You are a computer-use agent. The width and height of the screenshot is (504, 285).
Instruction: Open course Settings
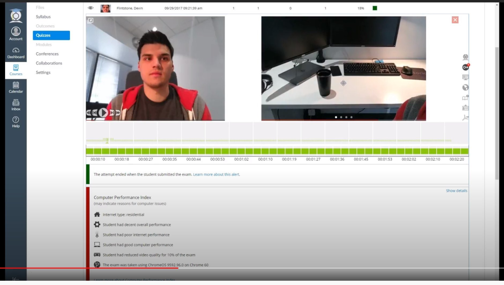click(x=43, y=73)
